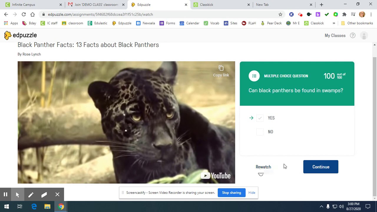
Task: Open the notification center icon
Action: pos(368,206)
